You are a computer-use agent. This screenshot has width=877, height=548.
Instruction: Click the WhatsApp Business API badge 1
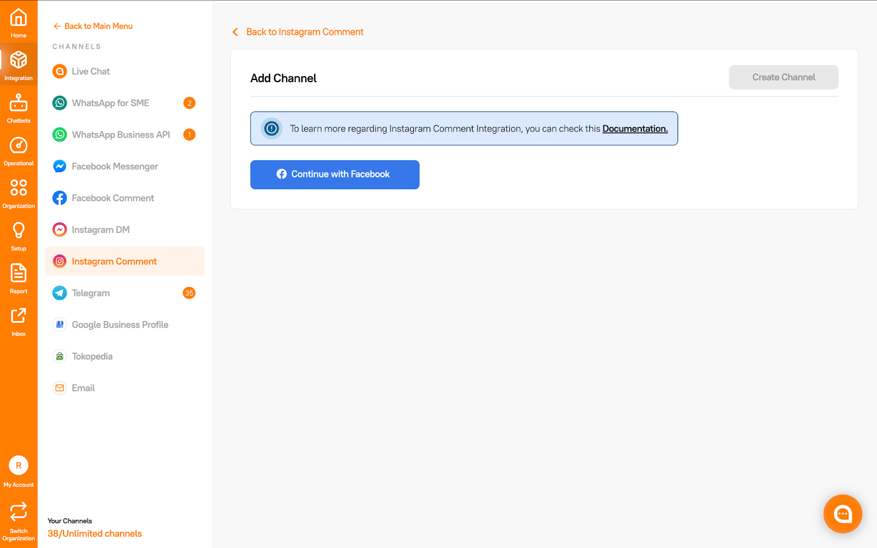click(189, 135)
